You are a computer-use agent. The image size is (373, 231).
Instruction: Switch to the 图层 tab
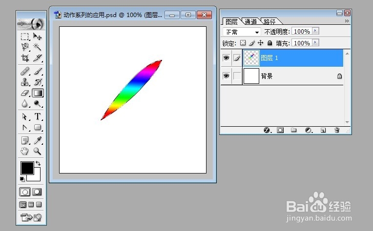[x=231, y=21]
